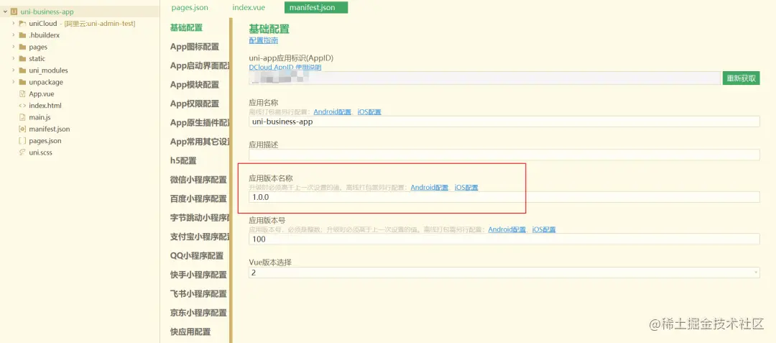This screenshot has width=776, height=343.
Task: Switch to the index.vue editor tab
Action: point(249,7)
